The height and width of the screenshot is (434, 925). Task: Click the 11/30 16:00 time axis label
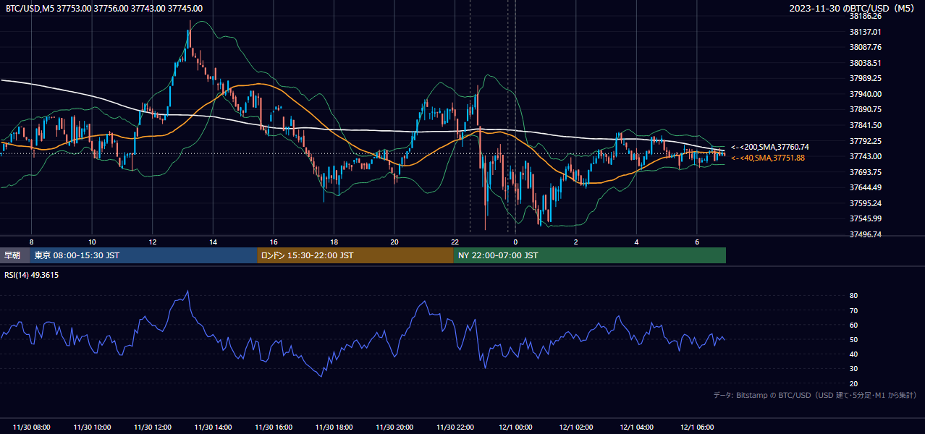pos(274,427)
